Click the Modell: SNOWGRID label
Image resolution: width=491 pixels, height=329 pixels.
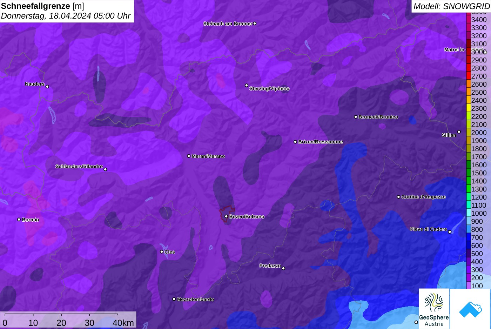point(451,6)
